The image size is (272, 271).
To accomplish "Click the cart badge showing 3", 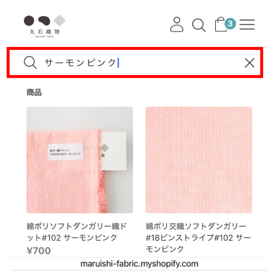I will point(230,23).
